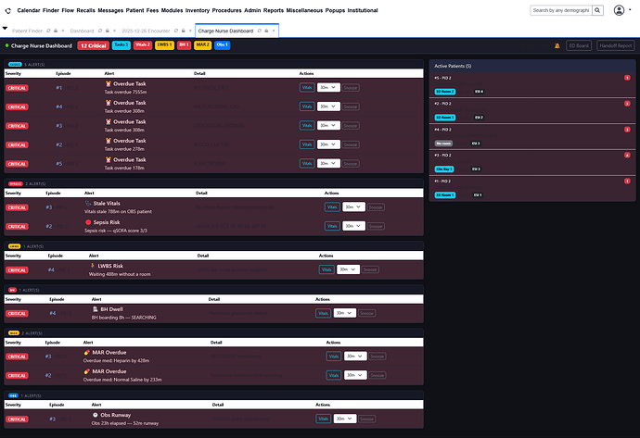Viewport: 640px width, 438px height.
Task: Click the notification bell icon
Action: [557, 45]
